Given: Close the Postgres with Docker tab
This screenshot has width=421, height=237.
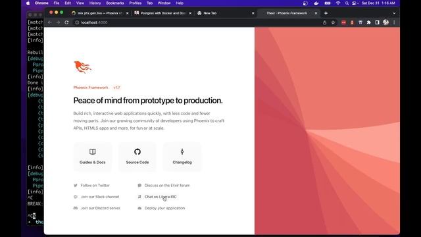Looking at the screenshot, I should click(190, 13).
